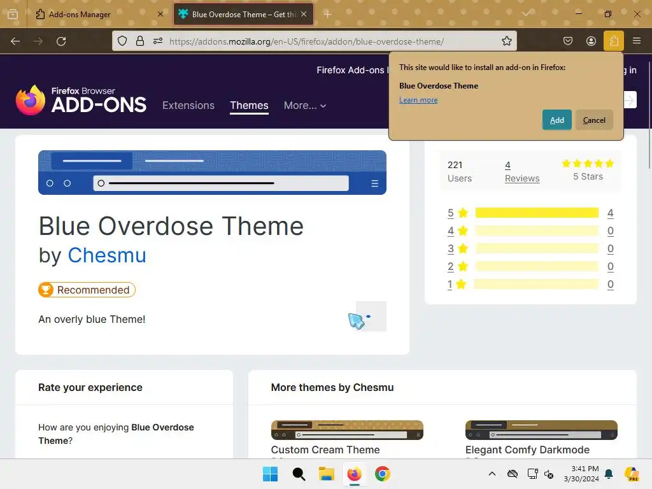Open the tracking protection shield icon

click(x=122, y=41)
